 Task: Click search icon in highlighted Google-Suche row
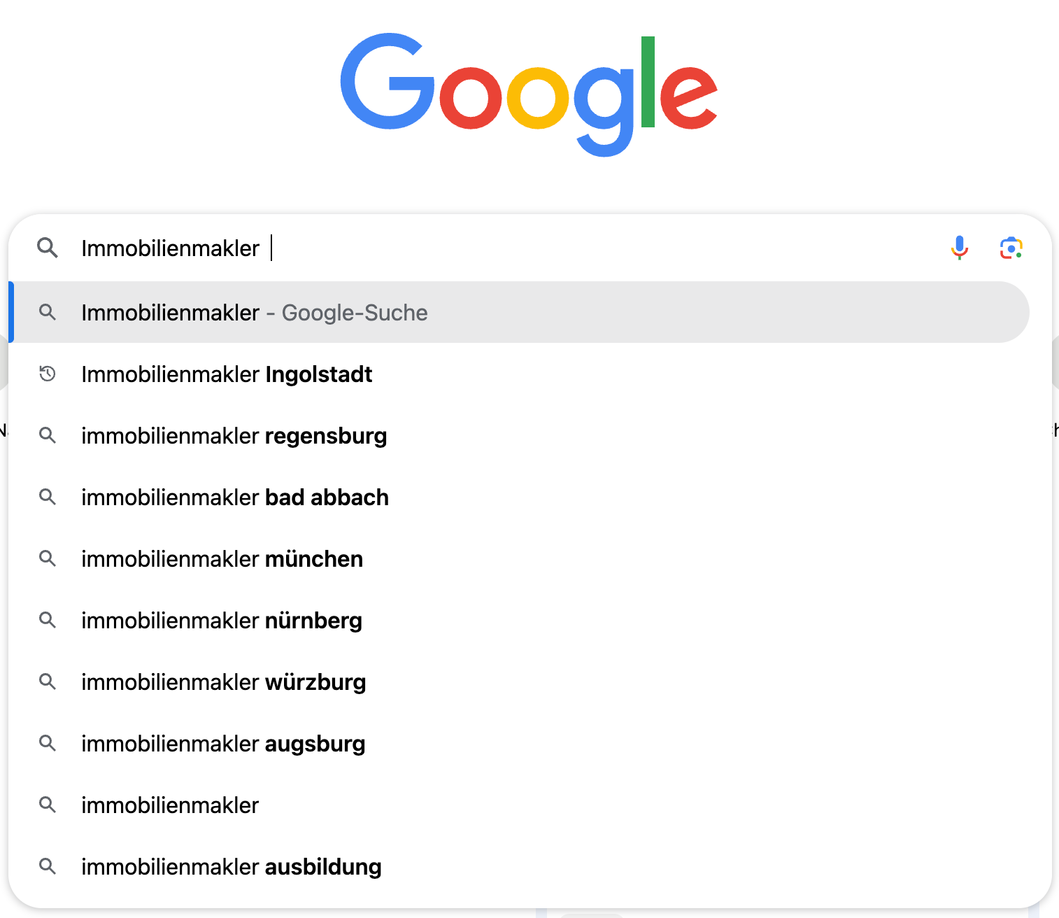point(48,312)
